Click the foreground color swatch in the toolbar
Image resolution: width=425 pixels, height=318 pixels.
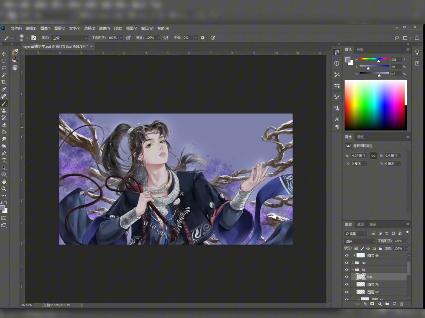[2, 208]
